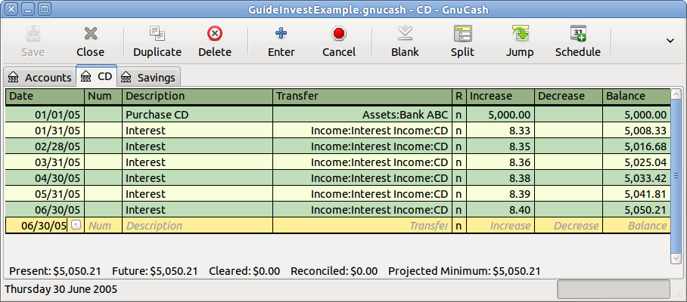Viewport: 687px width, 302px height.
Task: Duplicate the current transaction
Action: [157, 41]
